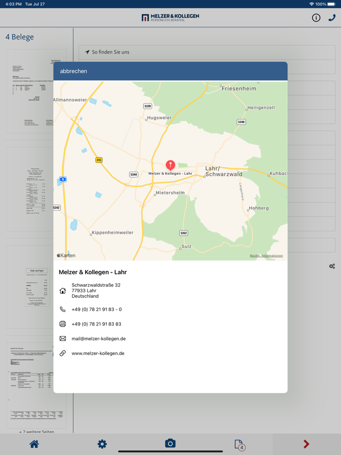Go to the home tab icon
341x455 pixels.
(x=34, y=444)
